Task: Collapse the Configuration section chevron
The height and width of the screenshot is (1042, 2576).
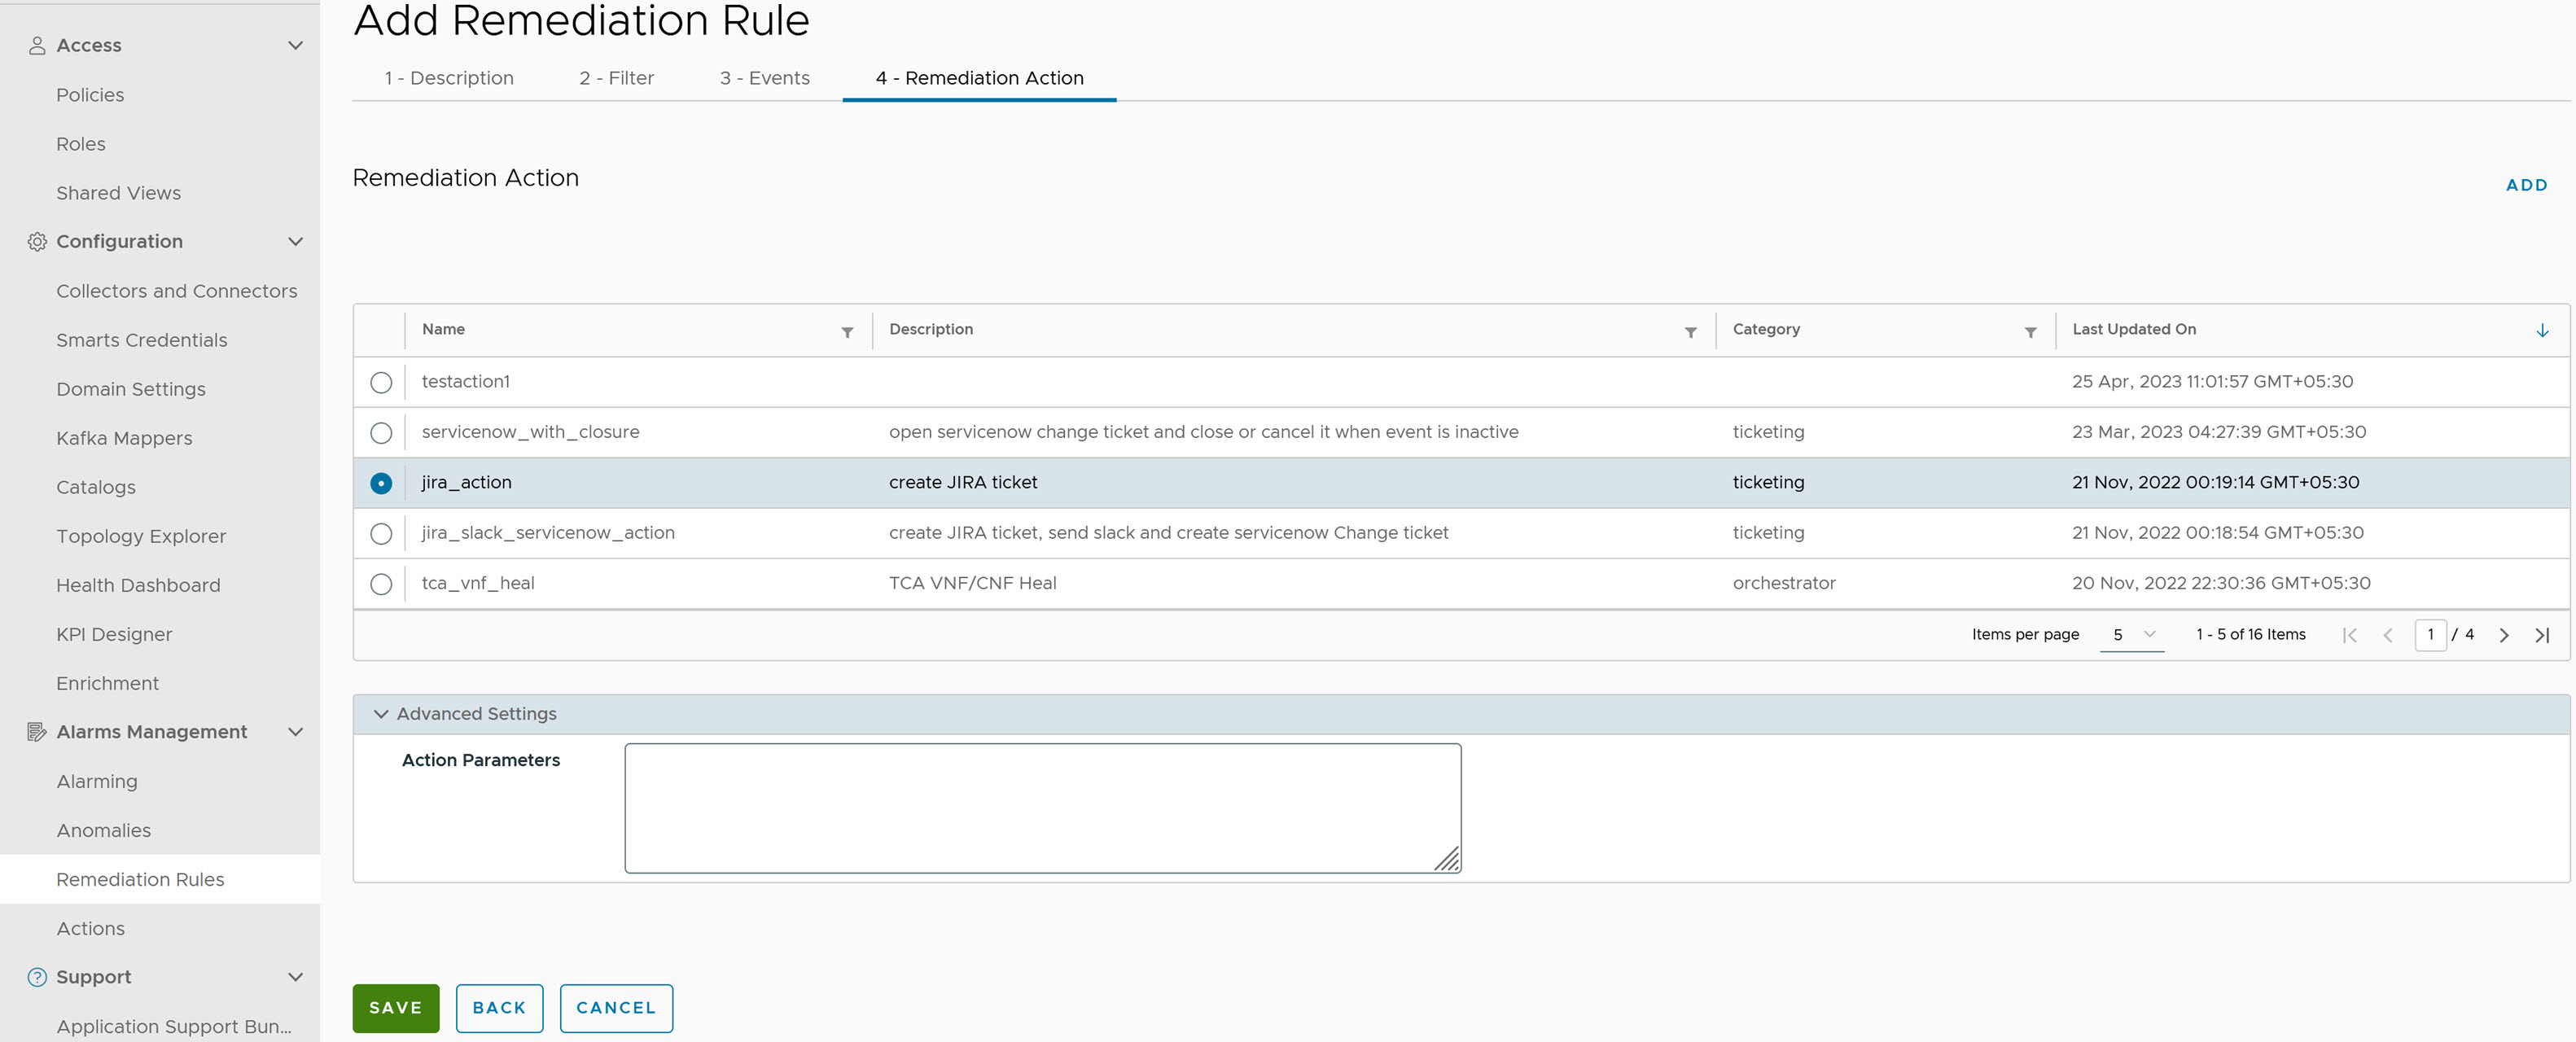Action: click(x=295, y=241)
